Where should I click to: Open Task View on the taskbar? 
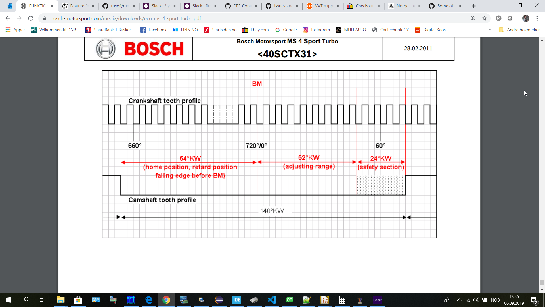tap(43, 300)
